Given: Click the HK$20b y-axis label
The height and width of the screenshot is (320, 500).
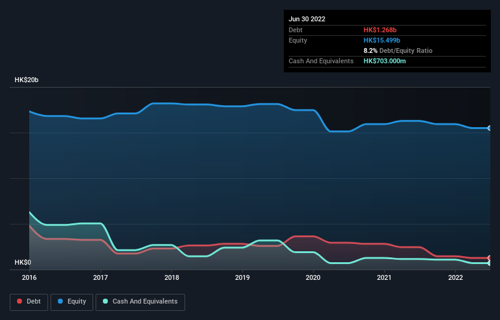Looking at the screenshot, I should coord(26,80).
